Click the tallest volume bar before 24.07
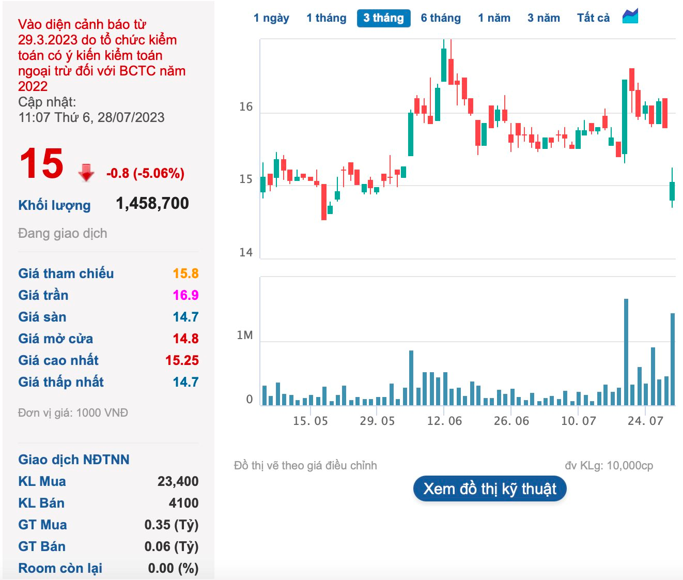The image size is (683, 580). 626,352
